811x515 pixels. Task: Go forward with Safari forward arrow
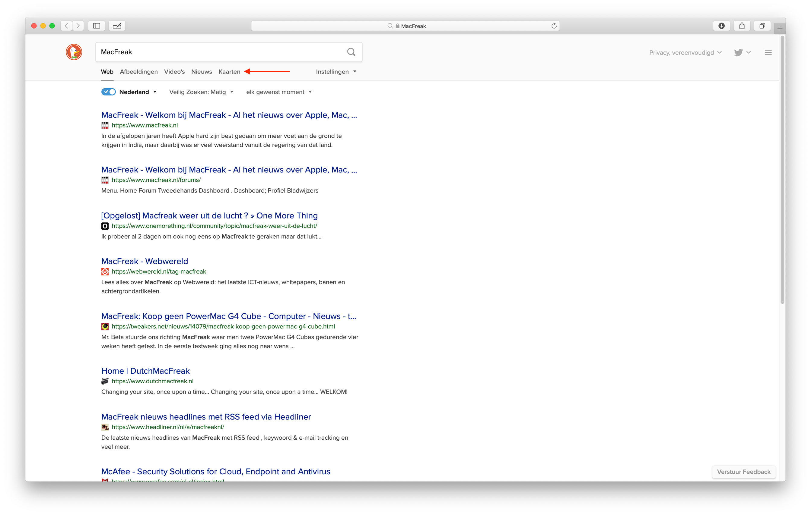pyautogui.click(x=78, y=26)
